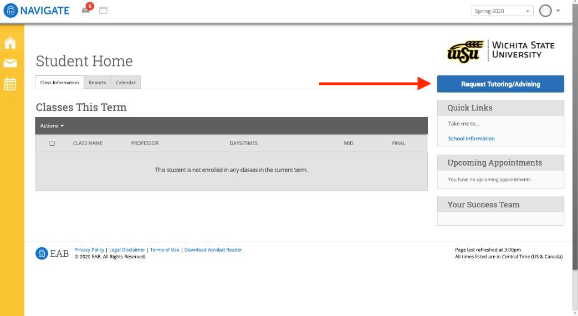Open the Actions dropdown menu
Viewport: 578px width, 316px height.
tap(52, 126)
